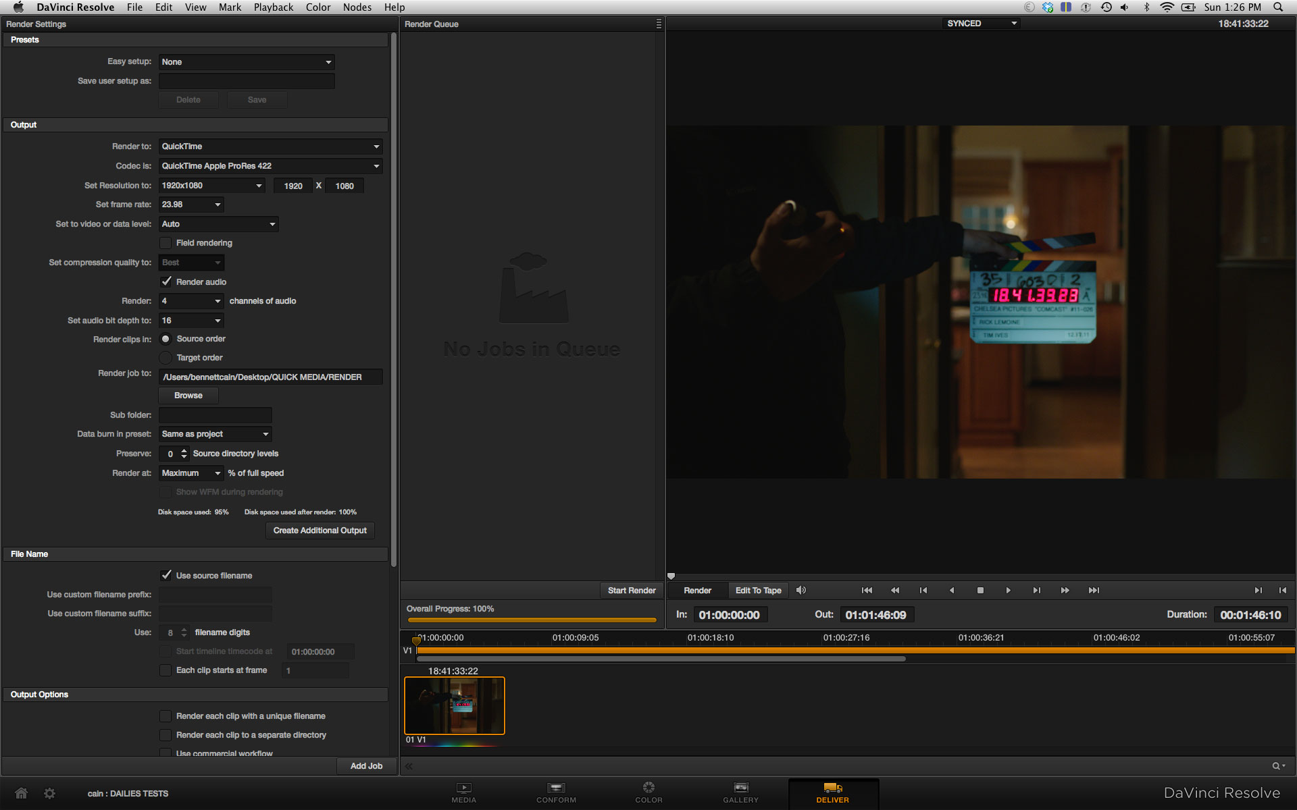Image resolution: width=1297 pixels, height=810 pixels.
Task: Open the Gallery page
Action: pyautogui.click(x=740, y=793)
